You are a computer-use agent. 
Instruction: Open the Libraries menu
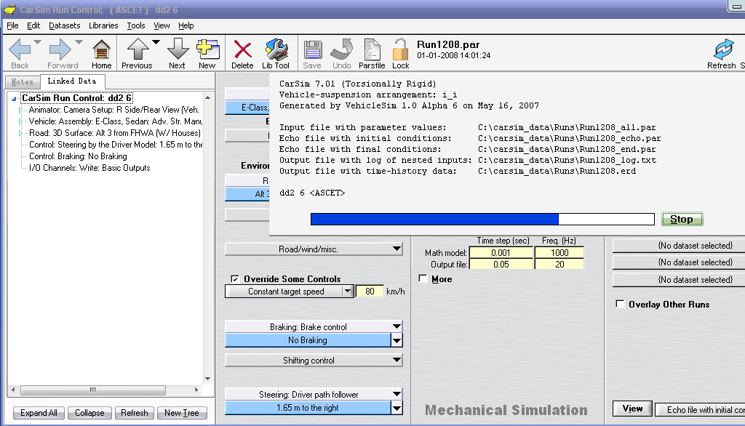coord(103,25)
